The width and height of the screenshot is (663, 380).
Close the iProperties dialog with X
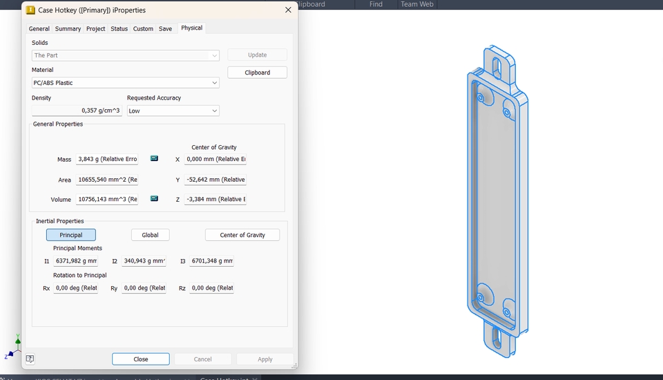coord(288,10)
